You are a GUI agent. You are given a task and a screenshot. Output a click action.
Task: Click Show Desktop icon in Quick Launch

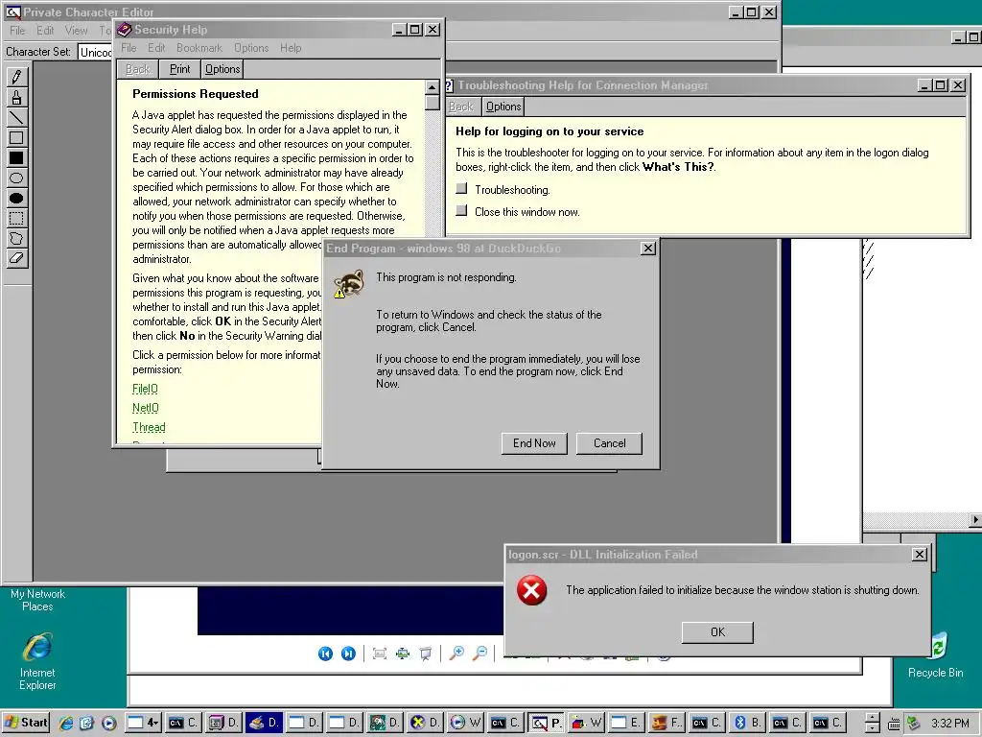coord(86,723)
